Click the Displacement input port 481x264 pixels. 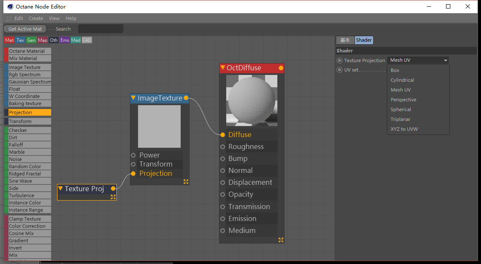tap(223, 182)
